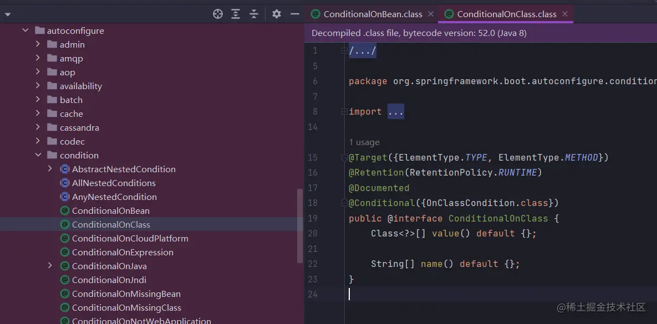
Task: Expand the AbstractNestedCondition class node
Action: [50, 169]
